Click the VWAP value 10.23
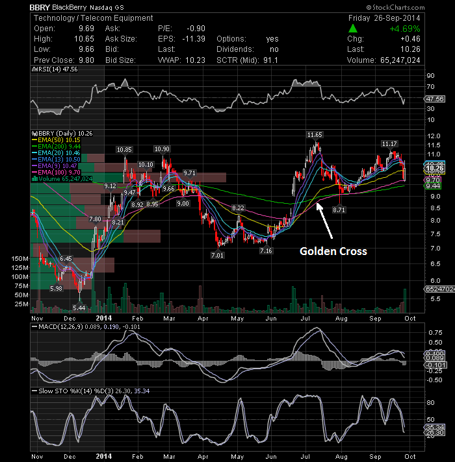The height and width of the screenshot is (462, 455). (x=195, y=60)
